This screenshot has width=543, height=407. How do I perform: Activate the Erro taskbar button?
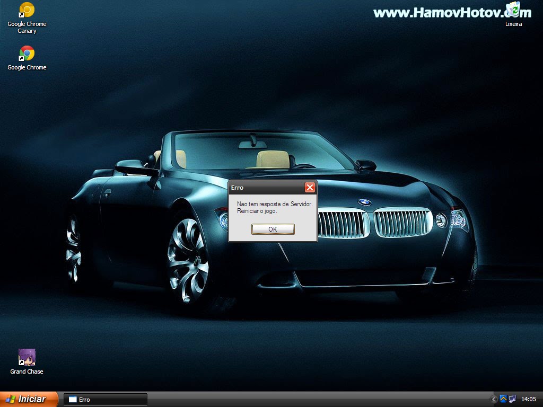[x=106, y=400]
